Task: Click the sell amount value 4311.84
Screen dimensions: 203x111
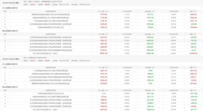Action: click(148, 93)
